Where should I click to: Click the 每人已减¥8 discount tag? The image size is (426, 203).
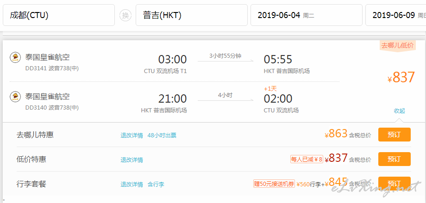[x=307, y=160]
